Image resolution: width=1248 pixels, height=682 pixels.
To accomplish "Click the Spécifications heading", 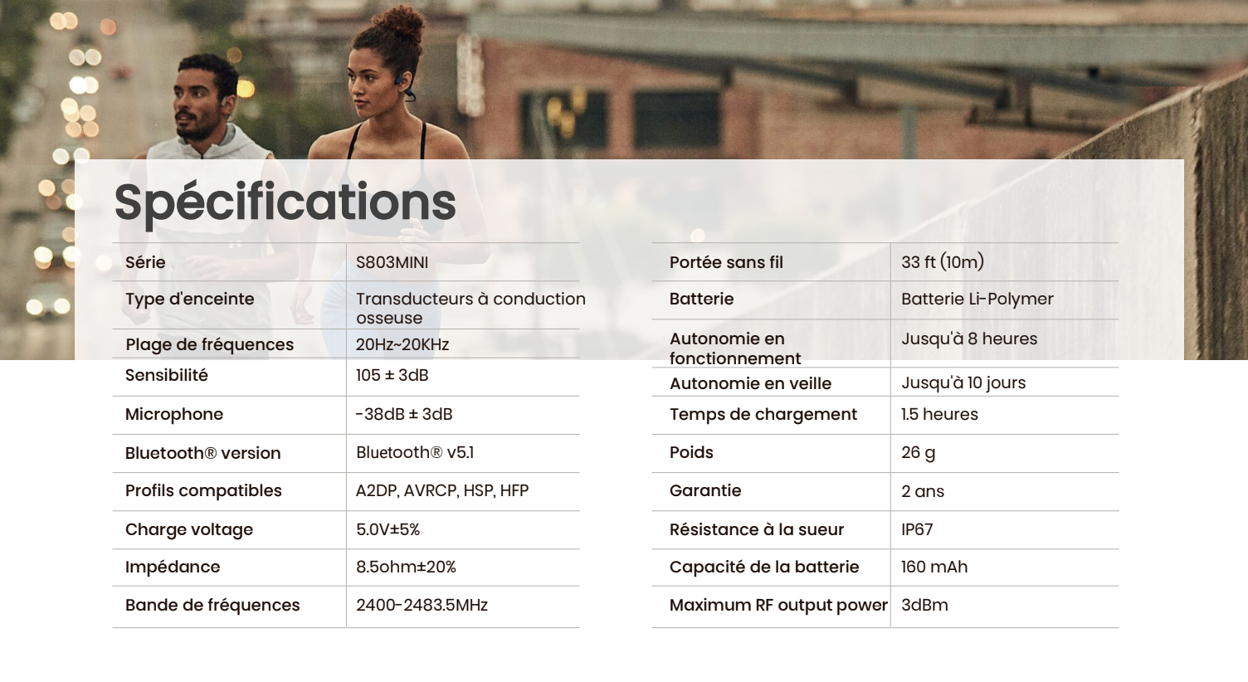I will coord(285,202).
